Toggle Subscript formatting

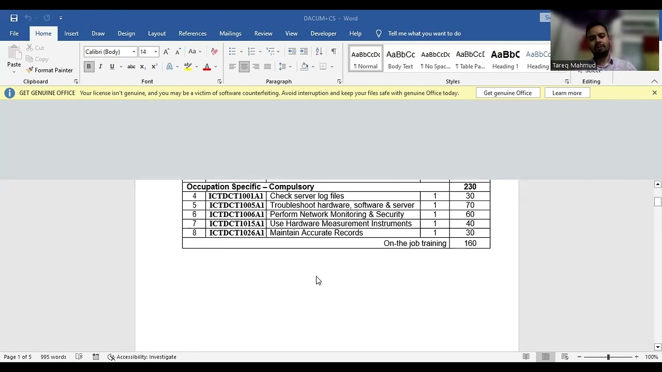tap(143, 67)
